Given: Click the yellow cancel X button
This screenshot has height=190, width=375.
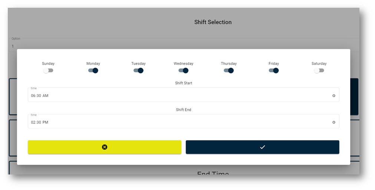Looking at the screenshot, I should coord(105,147).
